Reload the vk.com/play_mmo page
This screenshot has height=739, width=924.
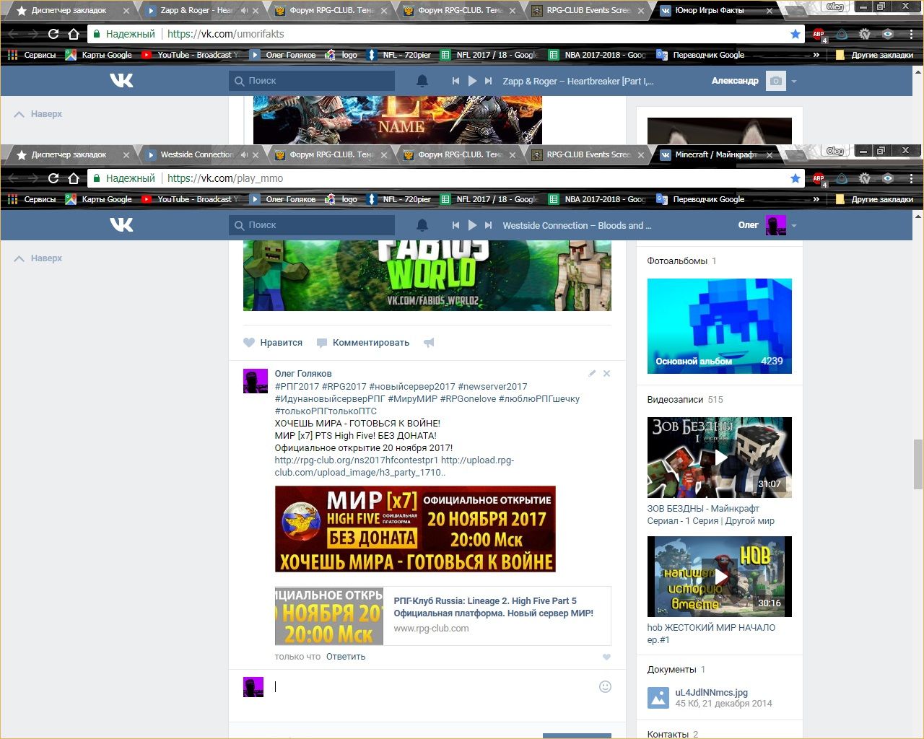pyautogui.click(x=53, y=178)
